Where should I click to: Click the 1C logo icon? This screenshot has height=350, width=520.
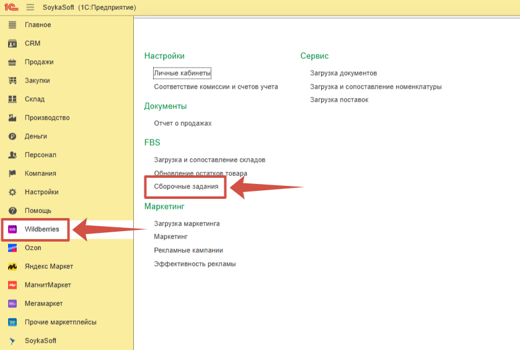11,7
